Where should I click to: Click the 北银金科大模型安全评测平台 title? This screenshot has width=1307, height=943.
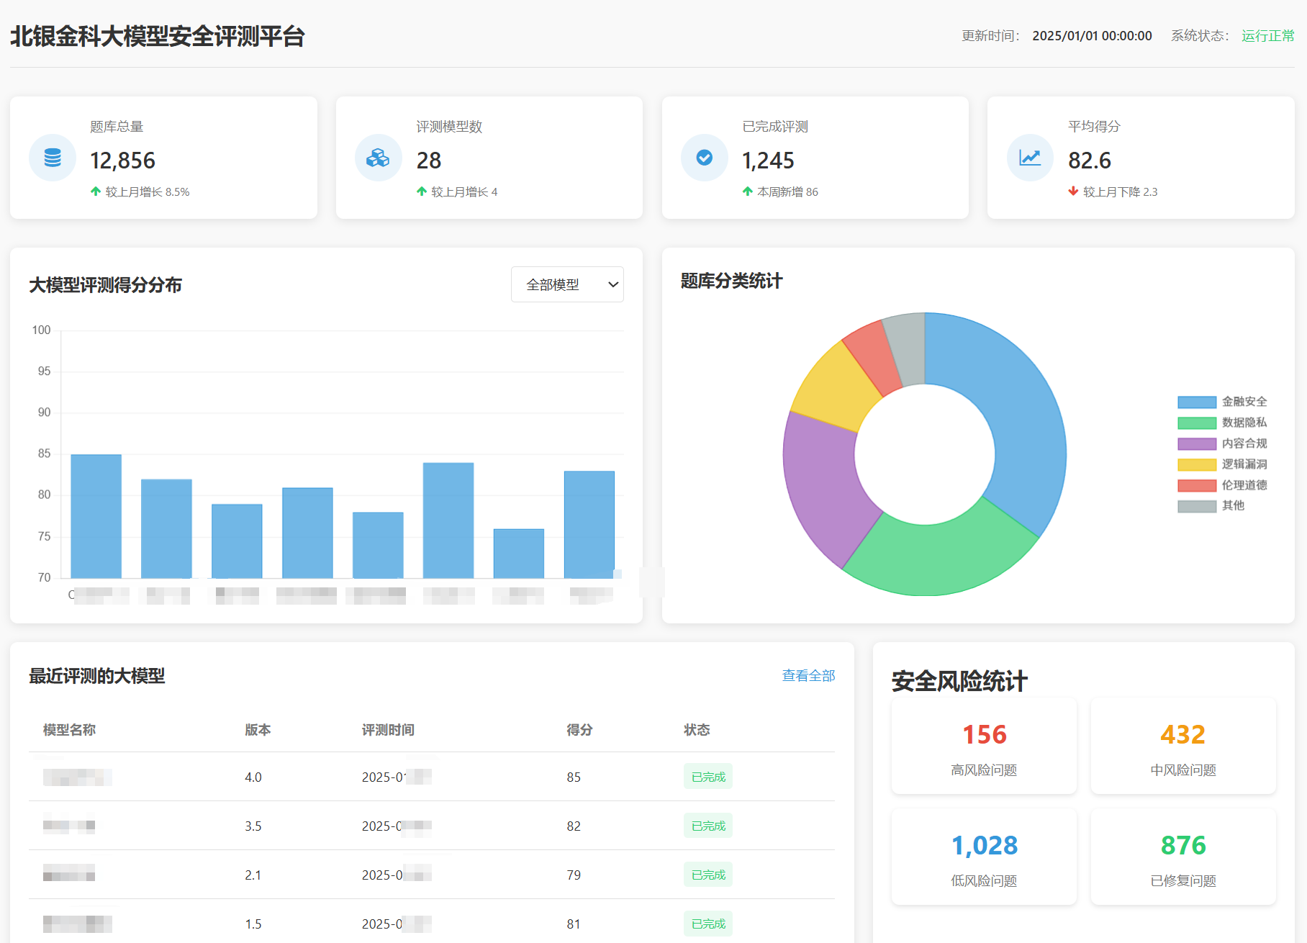[x=158, y=36]
